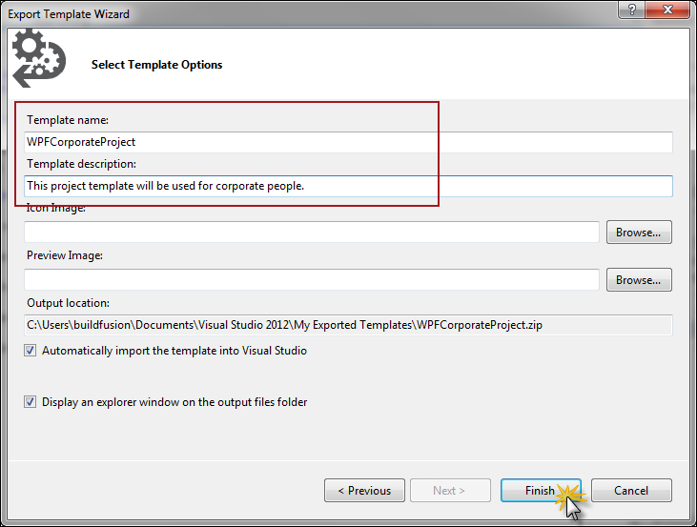Click the "Template name:" label

tap(68, 120)
